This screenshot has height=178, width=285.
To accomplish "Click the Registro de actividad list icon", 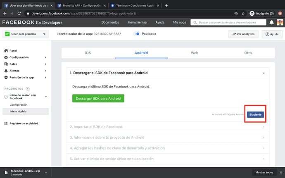I will (x=6, y=123).
